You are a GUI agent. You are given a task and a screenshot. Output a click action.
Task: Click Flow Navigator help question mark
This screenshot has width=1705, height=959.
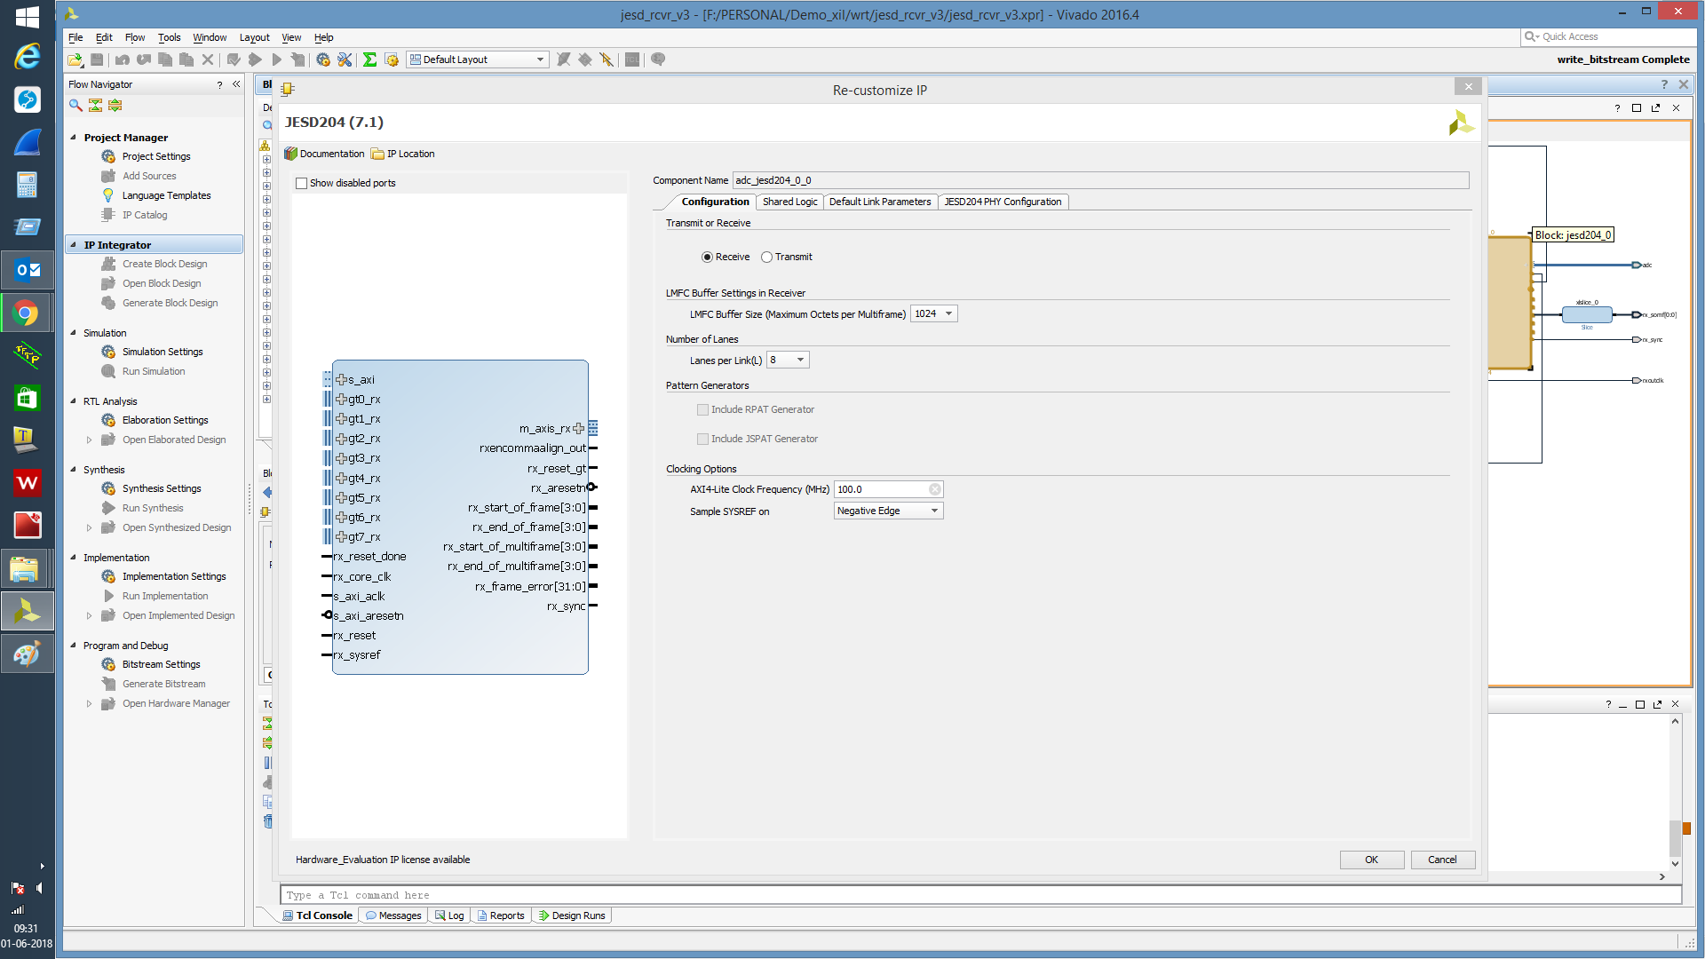pos(219,84)
